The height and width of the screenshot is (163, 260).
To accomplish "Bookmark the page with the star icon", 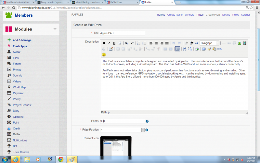I will (x=251, y=7).
